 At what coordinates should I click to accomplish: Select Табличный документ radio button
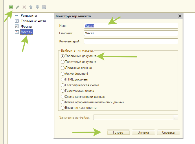tap(62, 56)
